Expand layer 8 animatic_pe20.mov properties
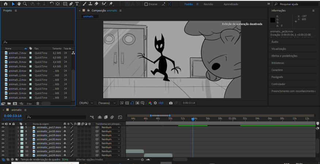The height and width of the screenshot is (164, 320). click(x=18, y=139)
